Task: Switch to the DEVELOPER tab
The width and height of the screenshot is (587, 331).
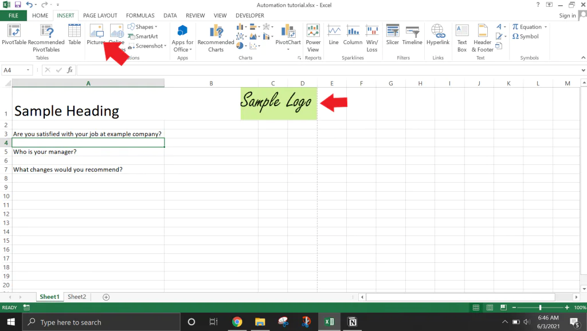Action: pos(250,15)
